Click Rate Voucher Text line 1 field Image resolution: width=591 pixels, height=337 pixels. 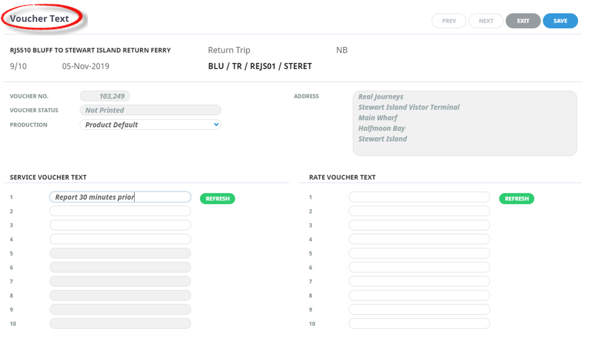[419, 197]
